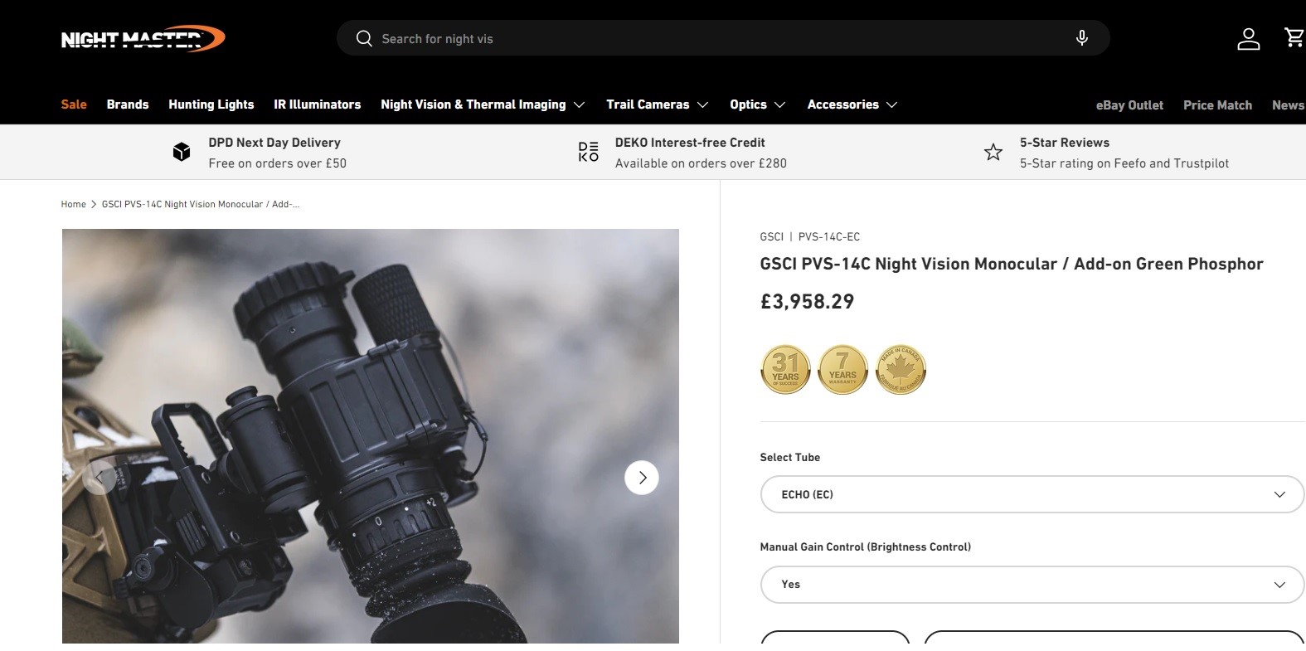Click the Made in Canada badge
1306x651 pixels.
pyautogui.click(x=901, y=370)
